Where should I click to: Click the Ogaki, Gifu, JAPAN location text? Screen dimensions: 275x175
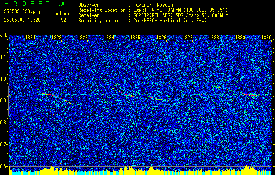181,10
